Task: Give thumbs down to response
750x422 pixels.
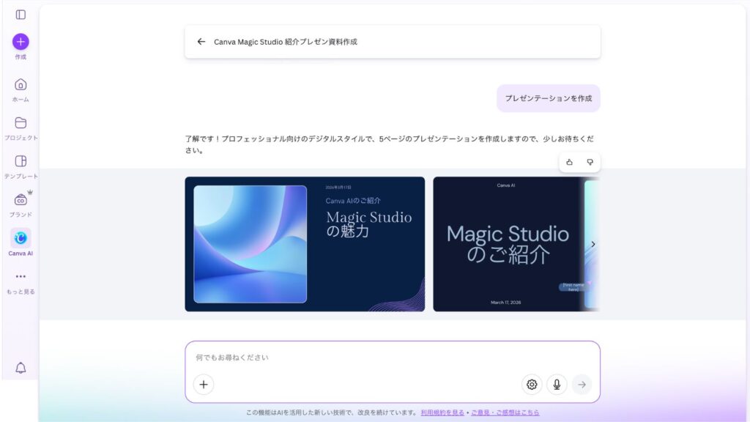Action: [590, 162]
